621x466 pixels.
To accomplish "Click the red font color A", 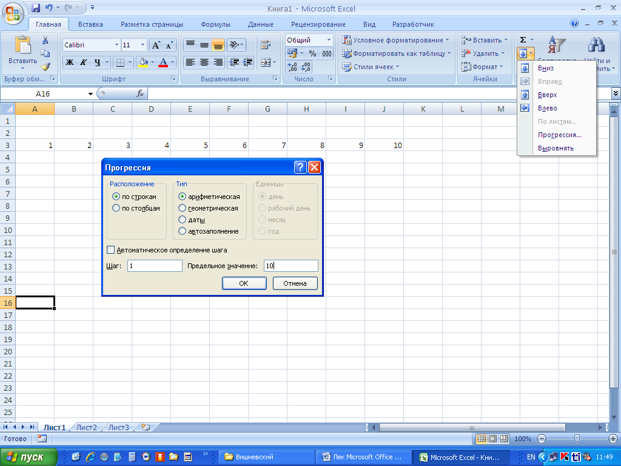I will [x=163, y=62].
